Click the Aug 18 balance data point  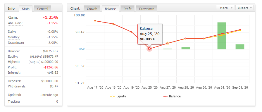coord(113,24)
